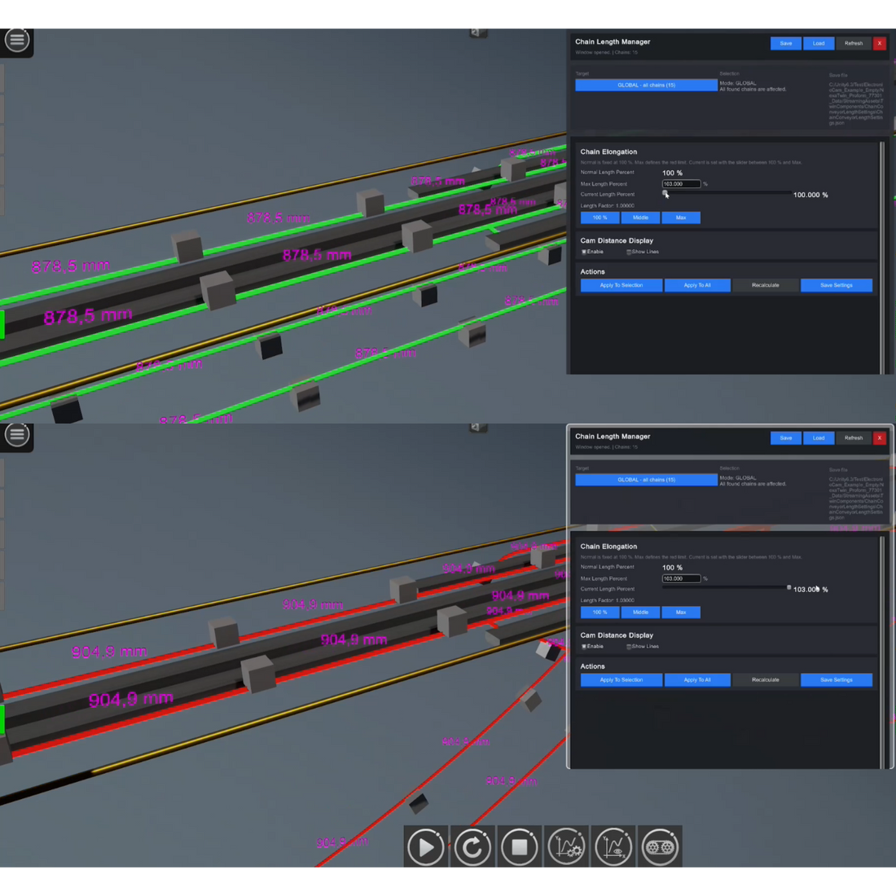896x896 pixels.
Task: Click the Max preset in upper panel
Action: 681,217
